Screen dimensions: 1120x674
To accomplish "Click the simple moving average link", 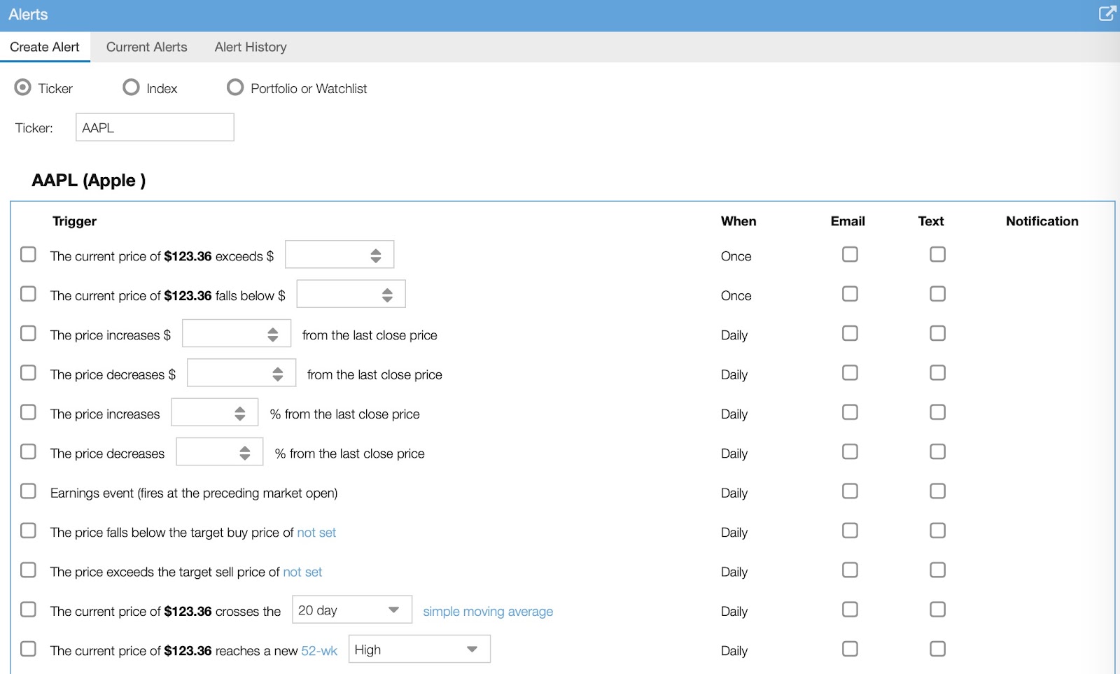I will (488, 611).
